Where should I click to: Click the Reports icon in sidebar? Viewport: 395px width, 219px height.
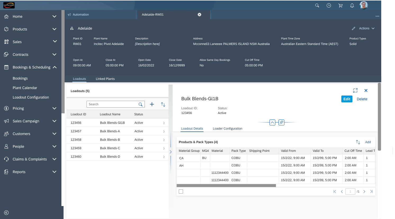(6, 172)
